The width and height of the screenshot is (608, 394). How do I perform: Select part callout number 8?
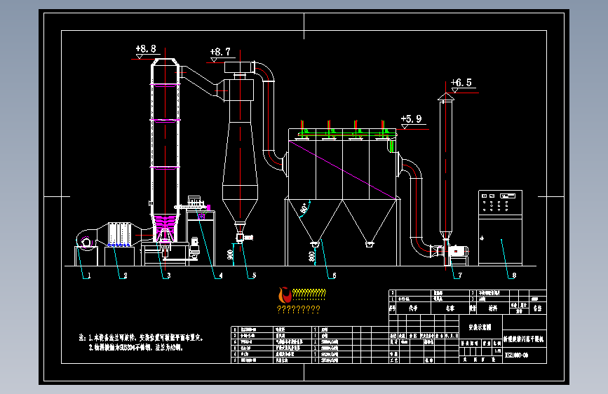pyautogui.click(x=514, y=276)
